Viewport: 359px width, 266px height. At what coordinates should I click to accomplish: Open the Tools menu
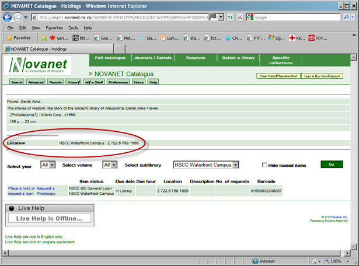[x=73, y=27]
